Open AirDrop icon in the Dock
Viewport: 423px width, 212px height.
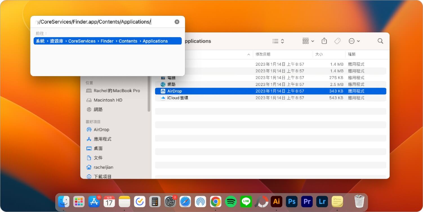pyautogui.click(x=201, y=202)
